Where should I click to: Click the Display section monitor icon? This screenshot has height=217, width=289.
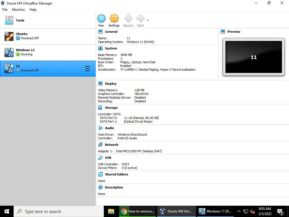point(100,84)
